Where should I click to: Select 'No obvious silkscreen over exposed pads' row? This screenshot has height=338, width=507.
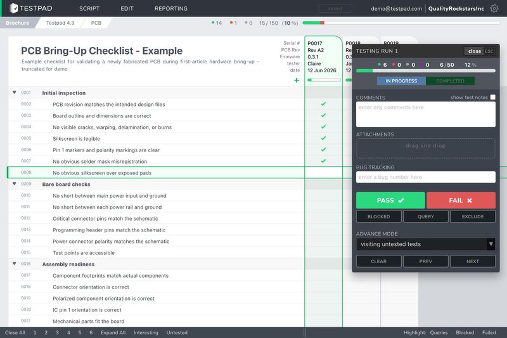tap(156, 172)
